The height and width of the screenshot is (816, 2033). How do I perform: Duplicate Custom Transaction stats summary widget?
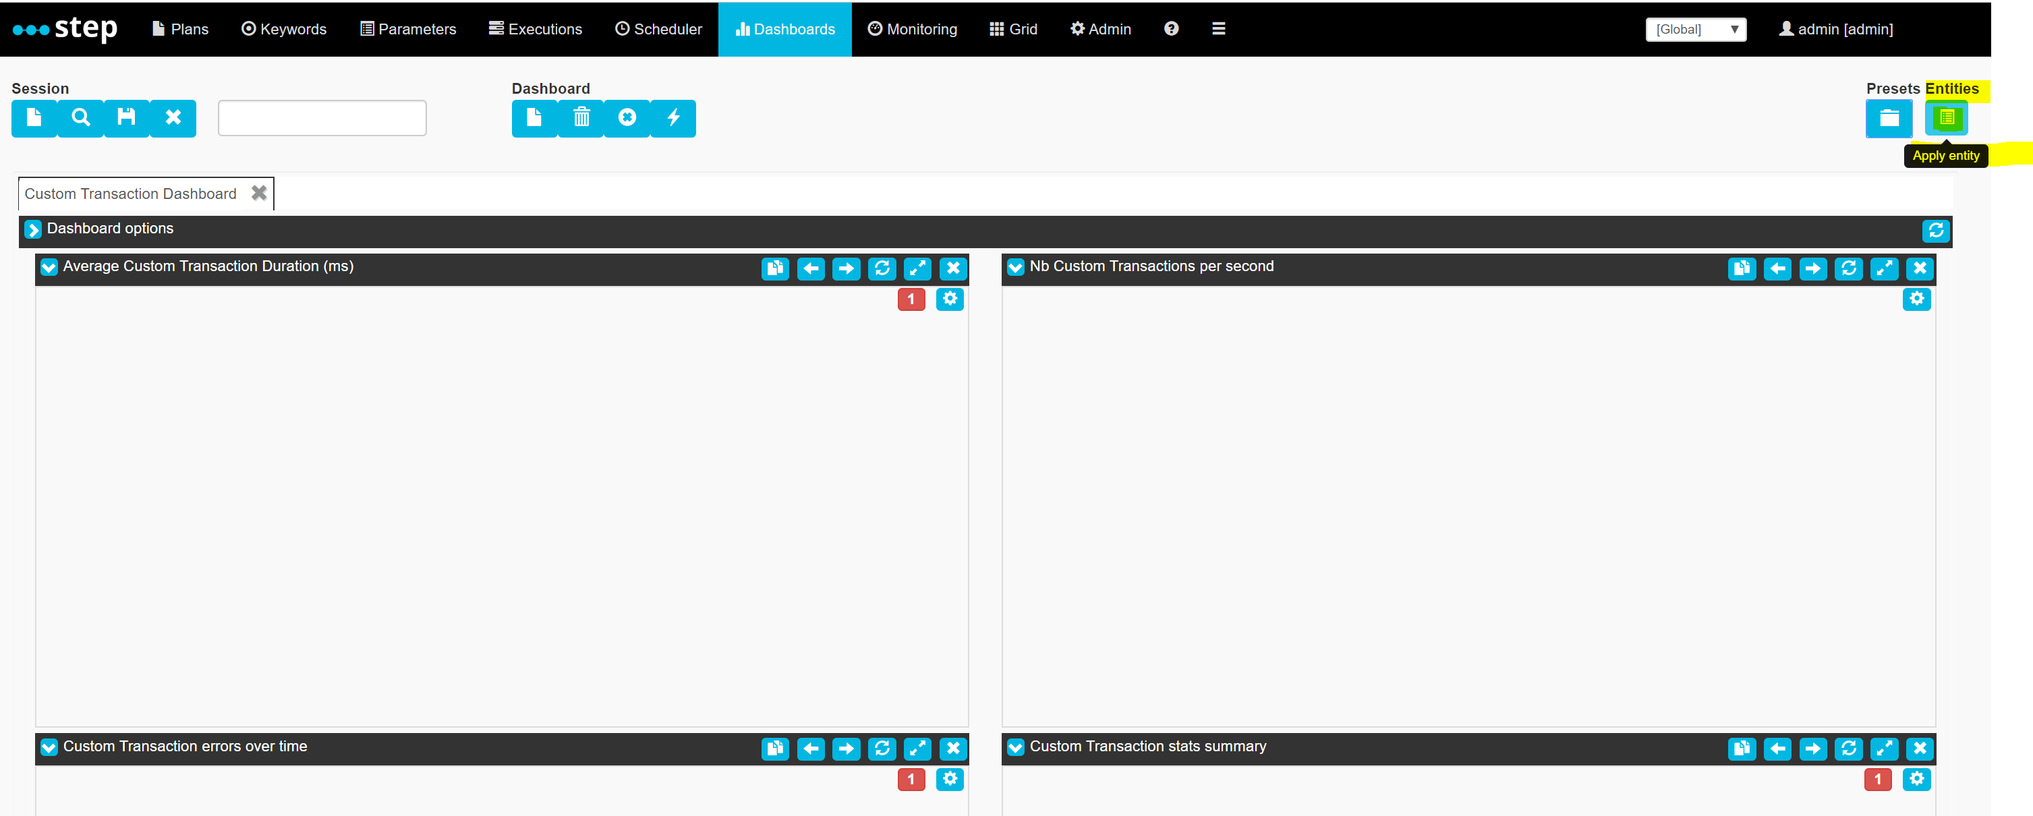[x=1742, y=749]
